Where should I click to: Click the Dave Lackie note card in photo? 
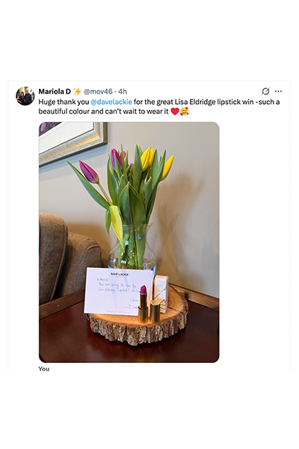tap(118, 290)
